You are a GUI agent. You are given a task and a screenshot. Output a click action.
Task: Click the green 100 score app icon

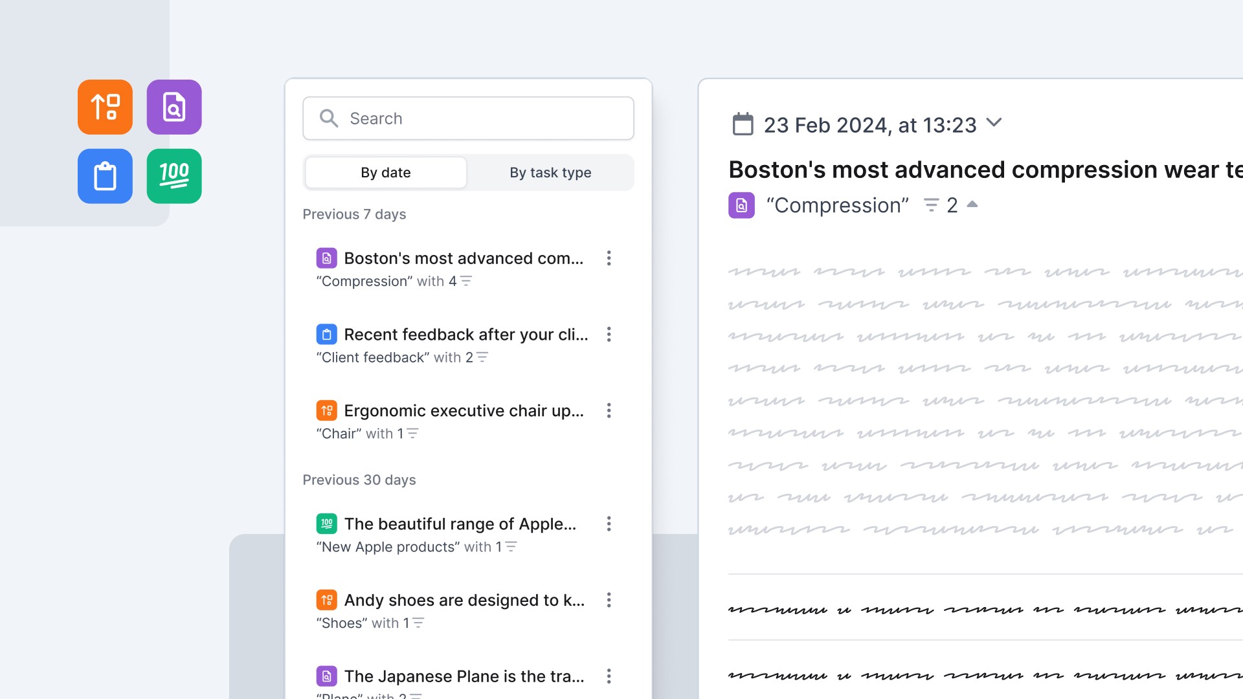click(x=174, y=176)
